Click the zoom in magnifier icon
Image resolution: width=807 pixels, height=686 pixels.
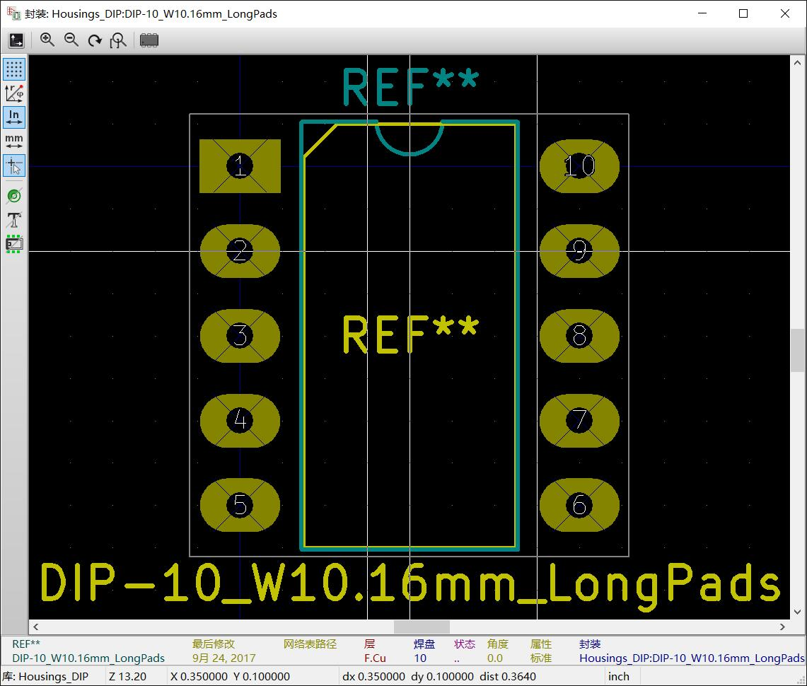47,40
